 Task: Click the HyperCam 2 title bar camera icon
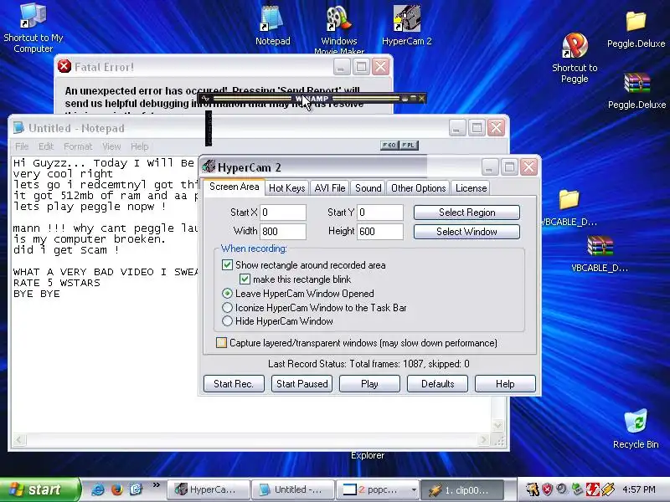pos(208,166)
